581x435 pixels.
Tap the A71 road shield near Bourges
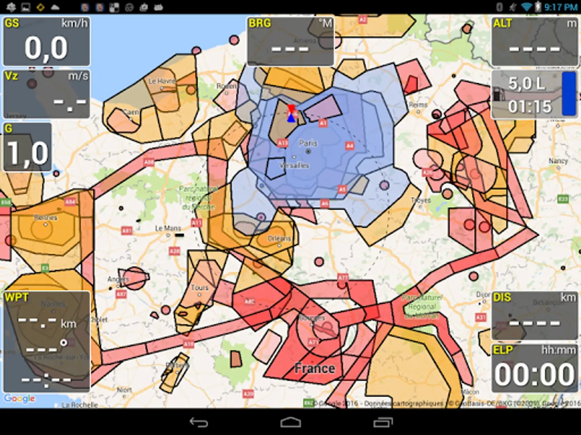[314, 342]
